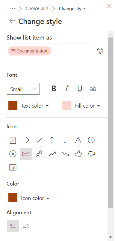Choose the right arrow icon

[x=26, y=141]
